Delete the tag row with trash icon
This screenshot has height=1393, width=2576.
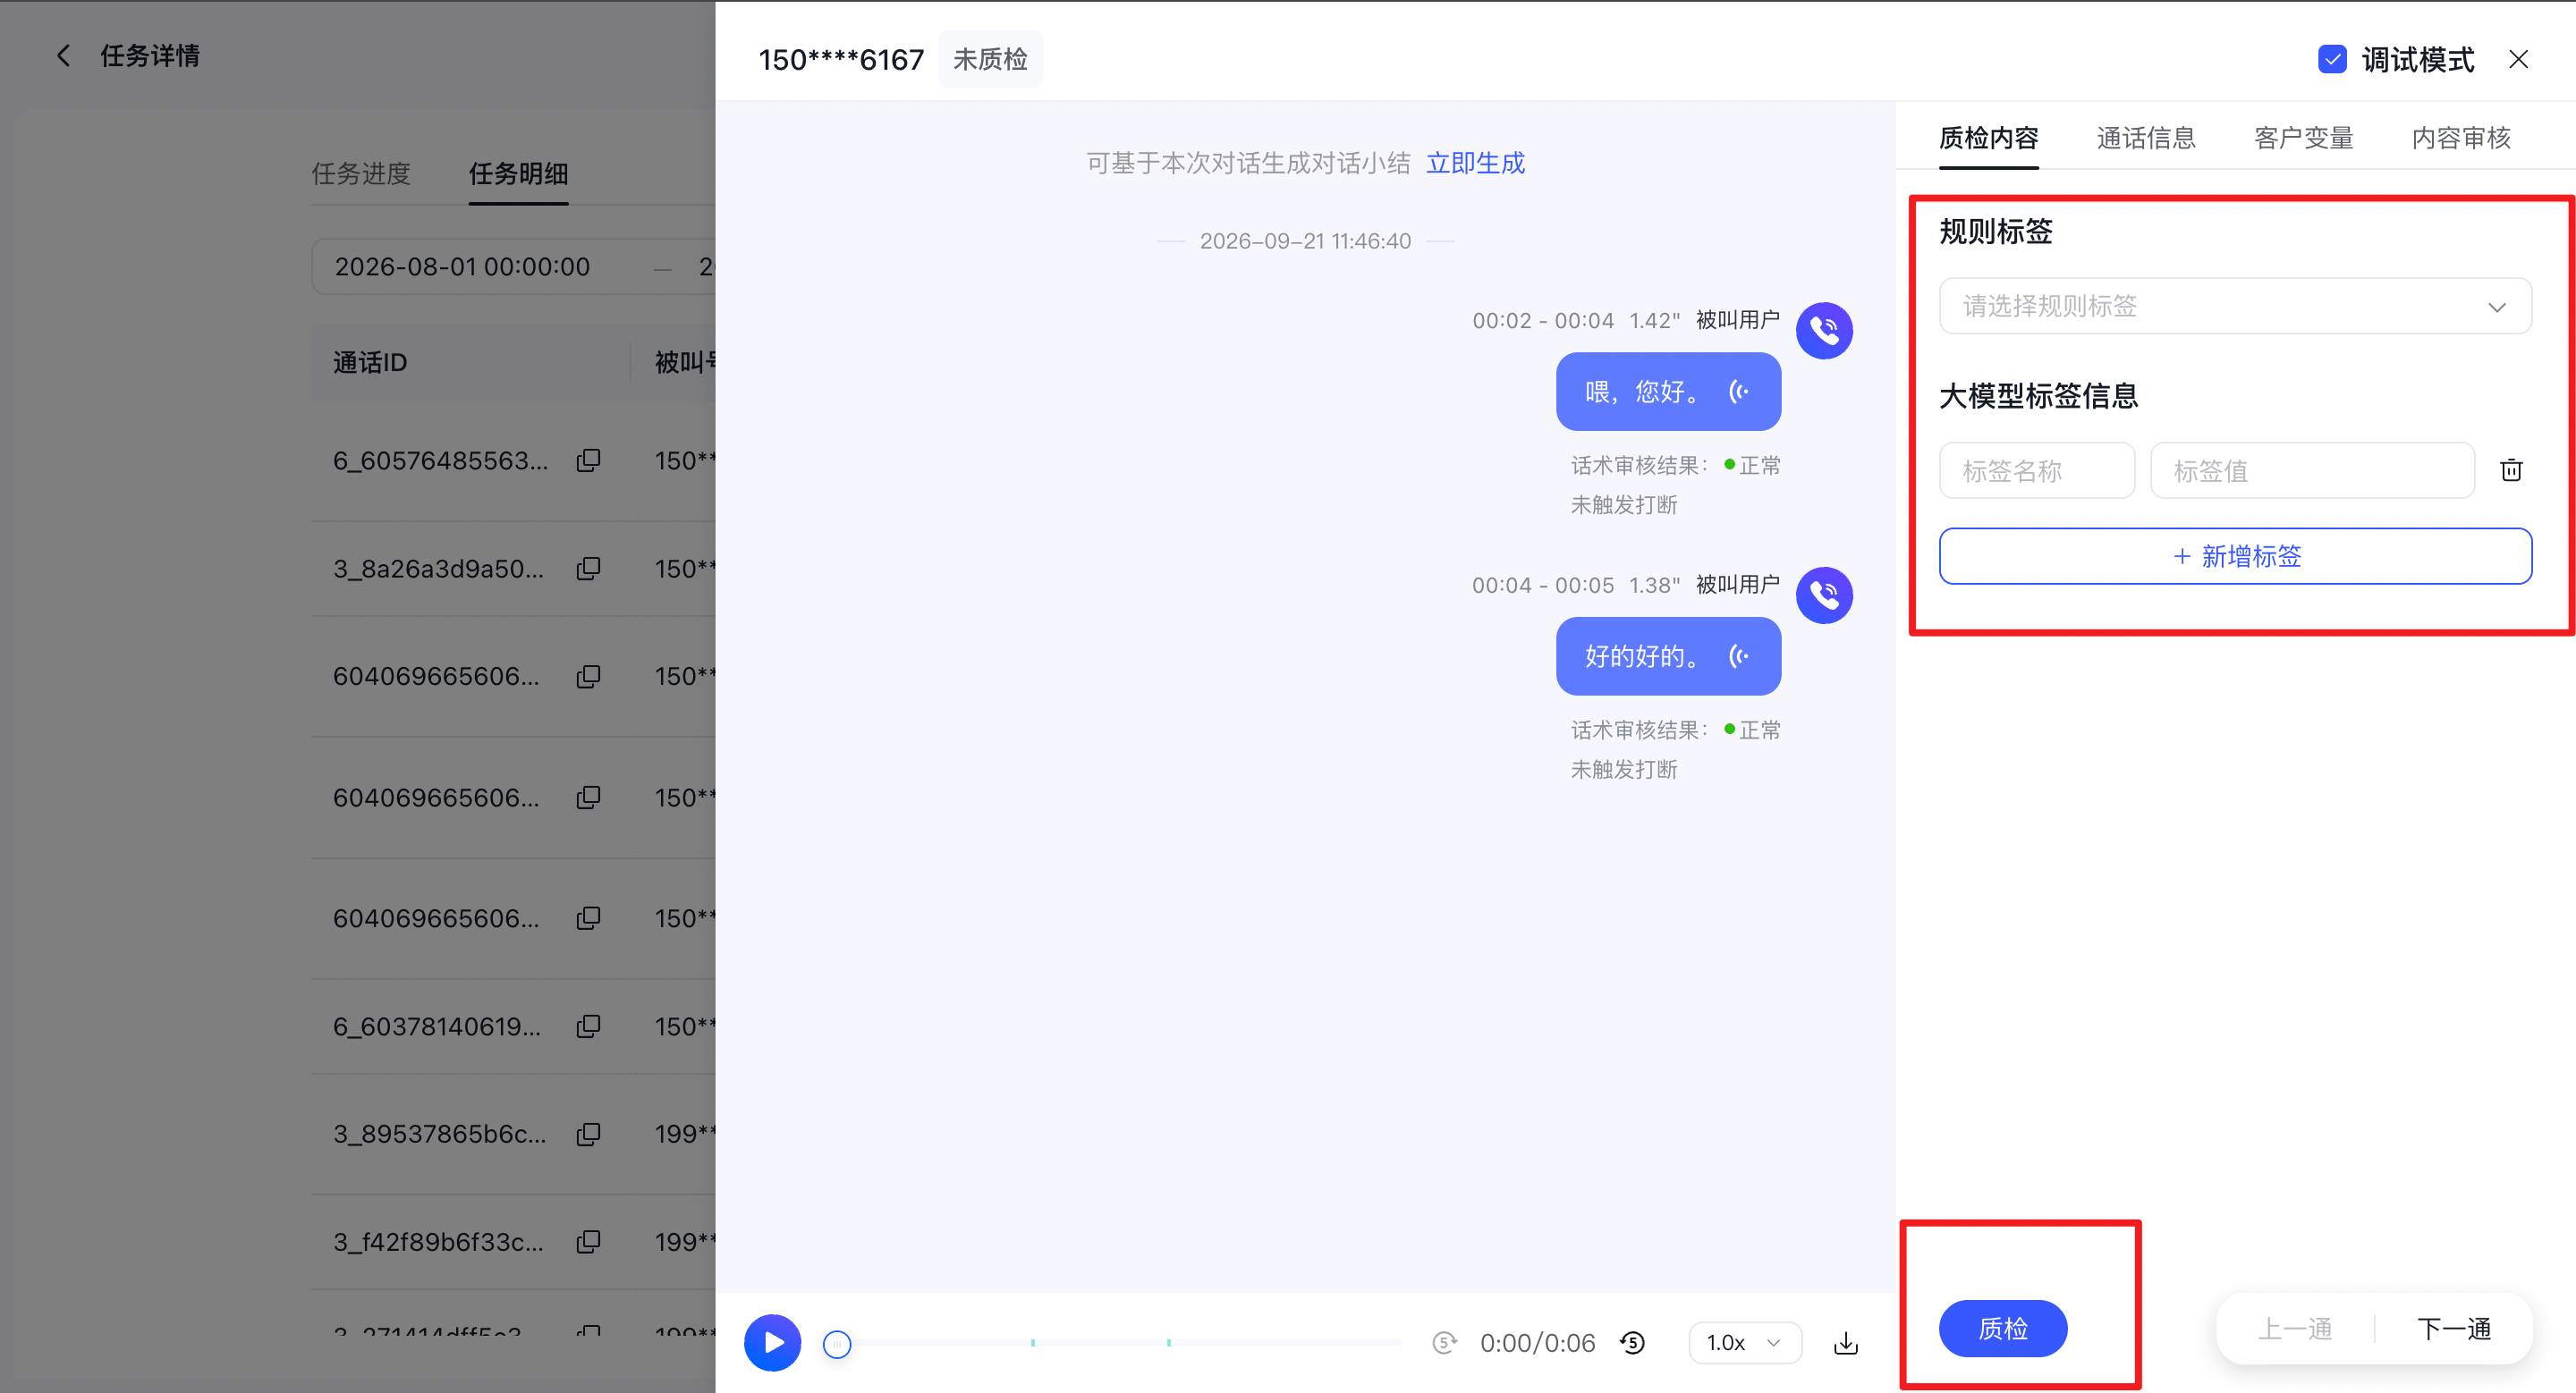(x=2511, y=469)
